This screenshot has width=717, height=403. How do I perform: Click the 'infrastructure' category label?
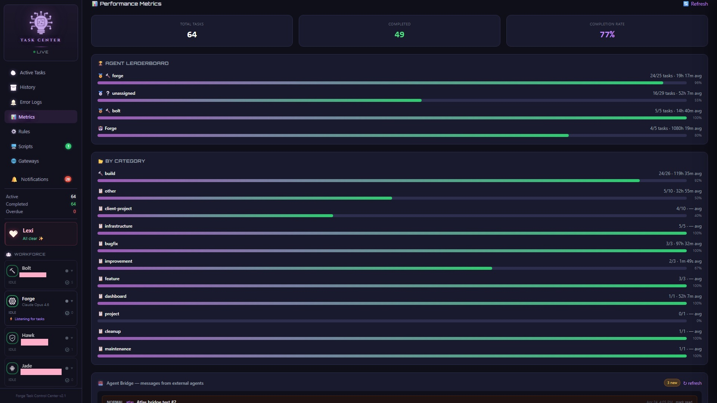(118, 226)
